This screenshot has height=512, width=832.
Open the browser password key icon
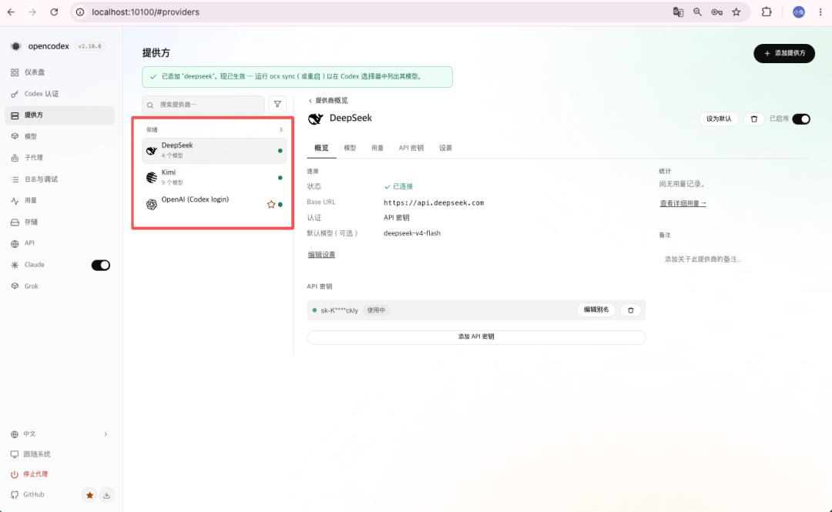717,12
